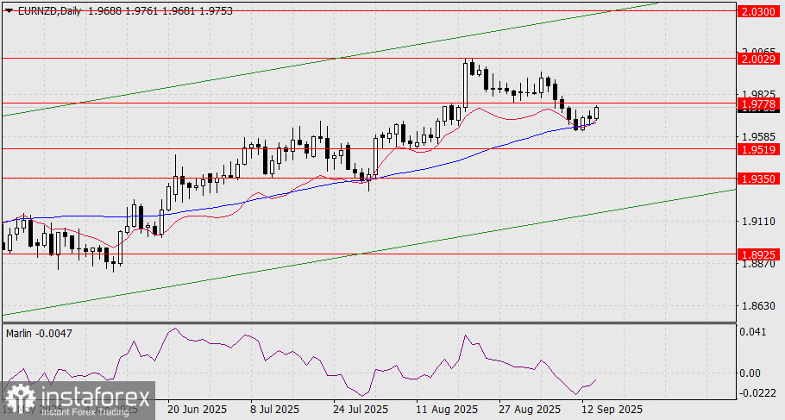The height and width of the screenshot is (420, 785).
Task: Click the 24 Jul 2025 date label
Action: click(361, 409)
